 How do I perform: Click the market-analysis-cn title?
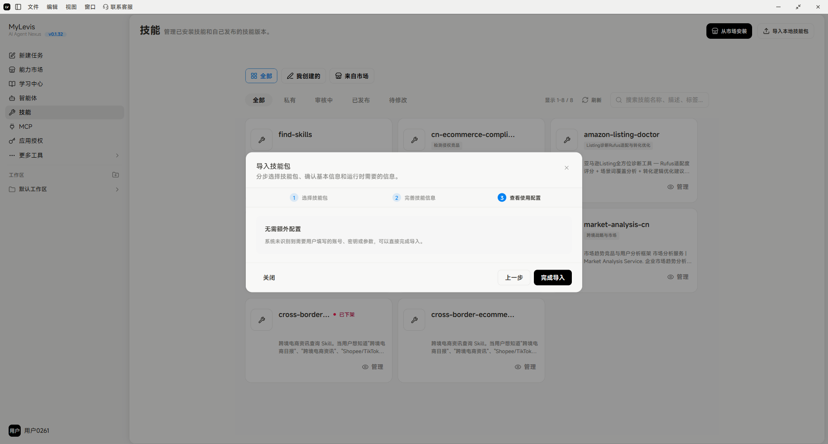617,224
